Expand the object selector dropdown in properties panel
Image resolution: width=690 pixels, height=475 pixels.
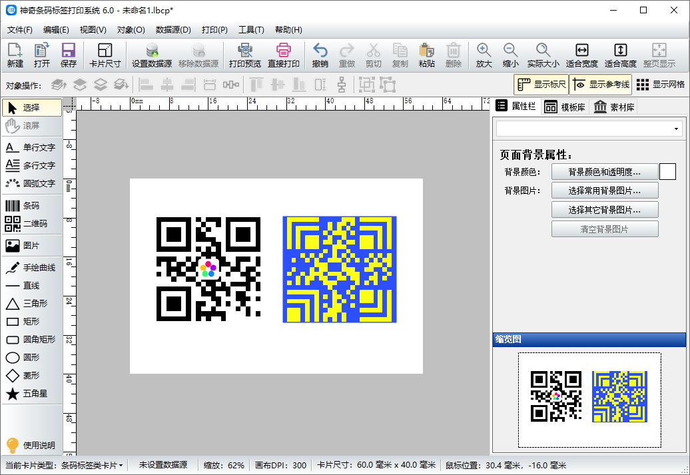point(677,129)
